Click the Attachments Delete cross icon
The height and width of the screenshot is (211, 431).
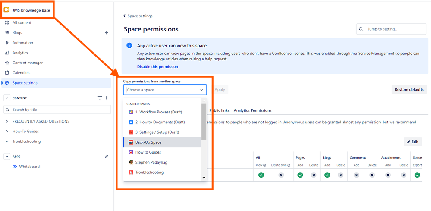[403, 175]
